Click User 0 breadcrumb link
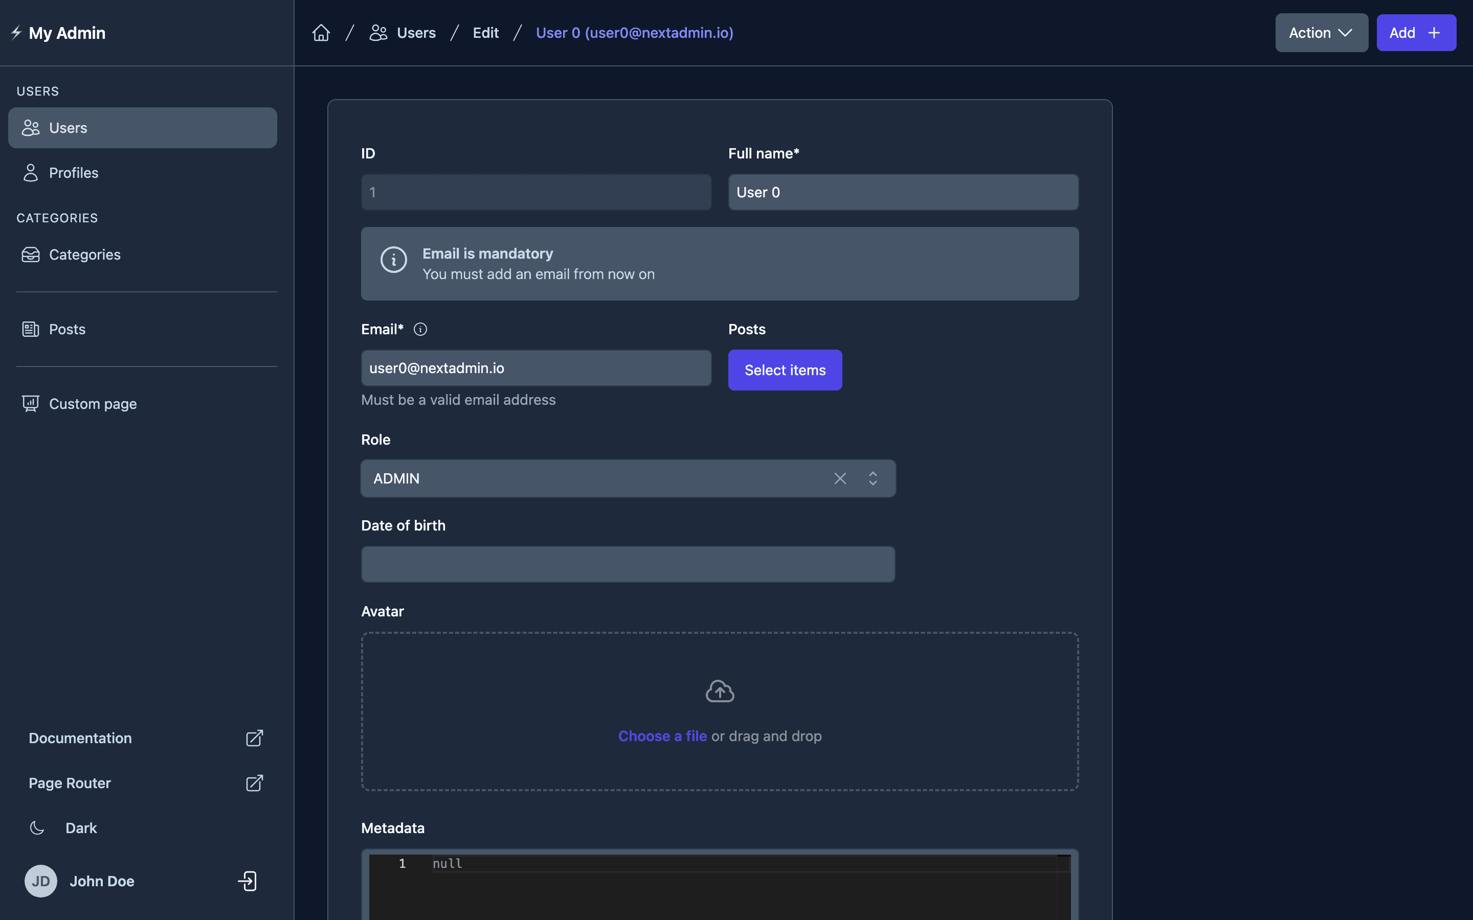This screenshot has height=920, width=1473. point(634,33)
